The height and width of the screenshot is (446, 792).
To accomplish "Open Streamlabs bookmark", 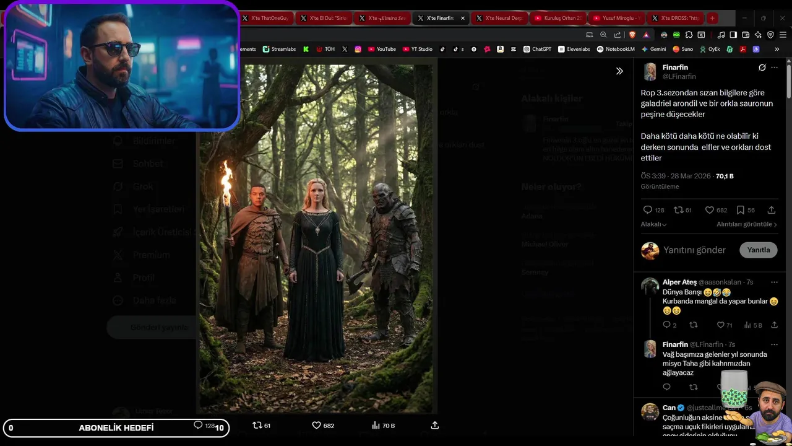I will click(x=279, y=49).
